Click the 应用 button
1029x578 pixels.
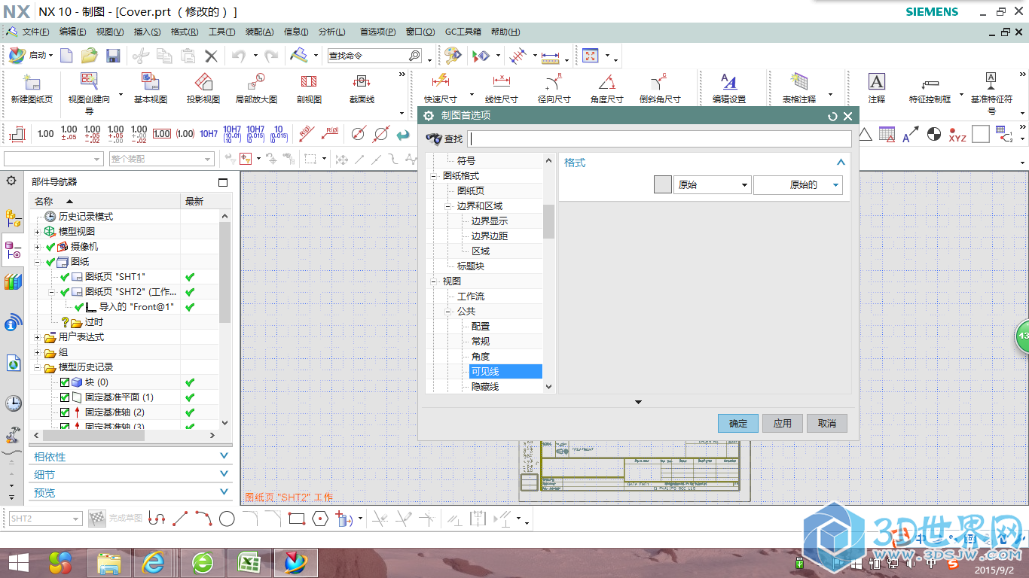[x=783, y=423]
